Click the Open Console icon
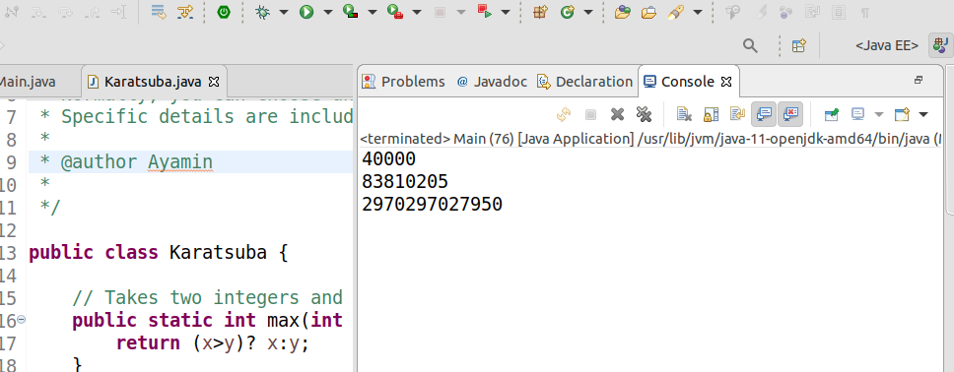954x372 pixels. point(902,114)
